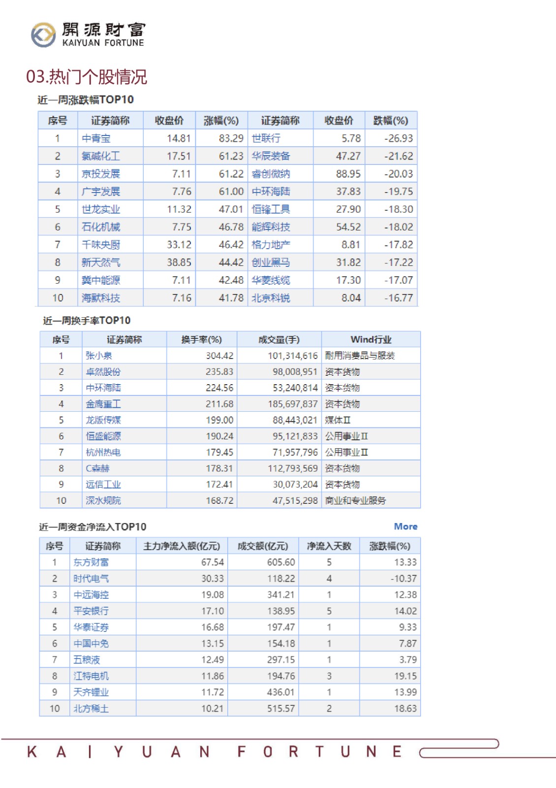Screen dimensions: 556x788
Task: Open stock link 新天然气
Action: pyautogui.click(x=101, y=263)
